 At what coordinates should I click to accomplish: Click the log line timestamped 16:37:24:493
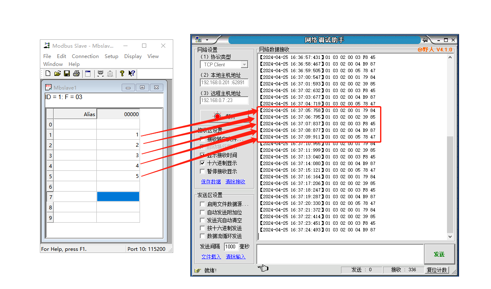pyautogui.click(x=317, y=230)
